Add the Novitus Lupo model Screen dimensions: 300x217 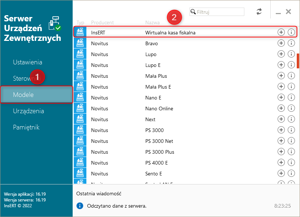pos(281,54)
